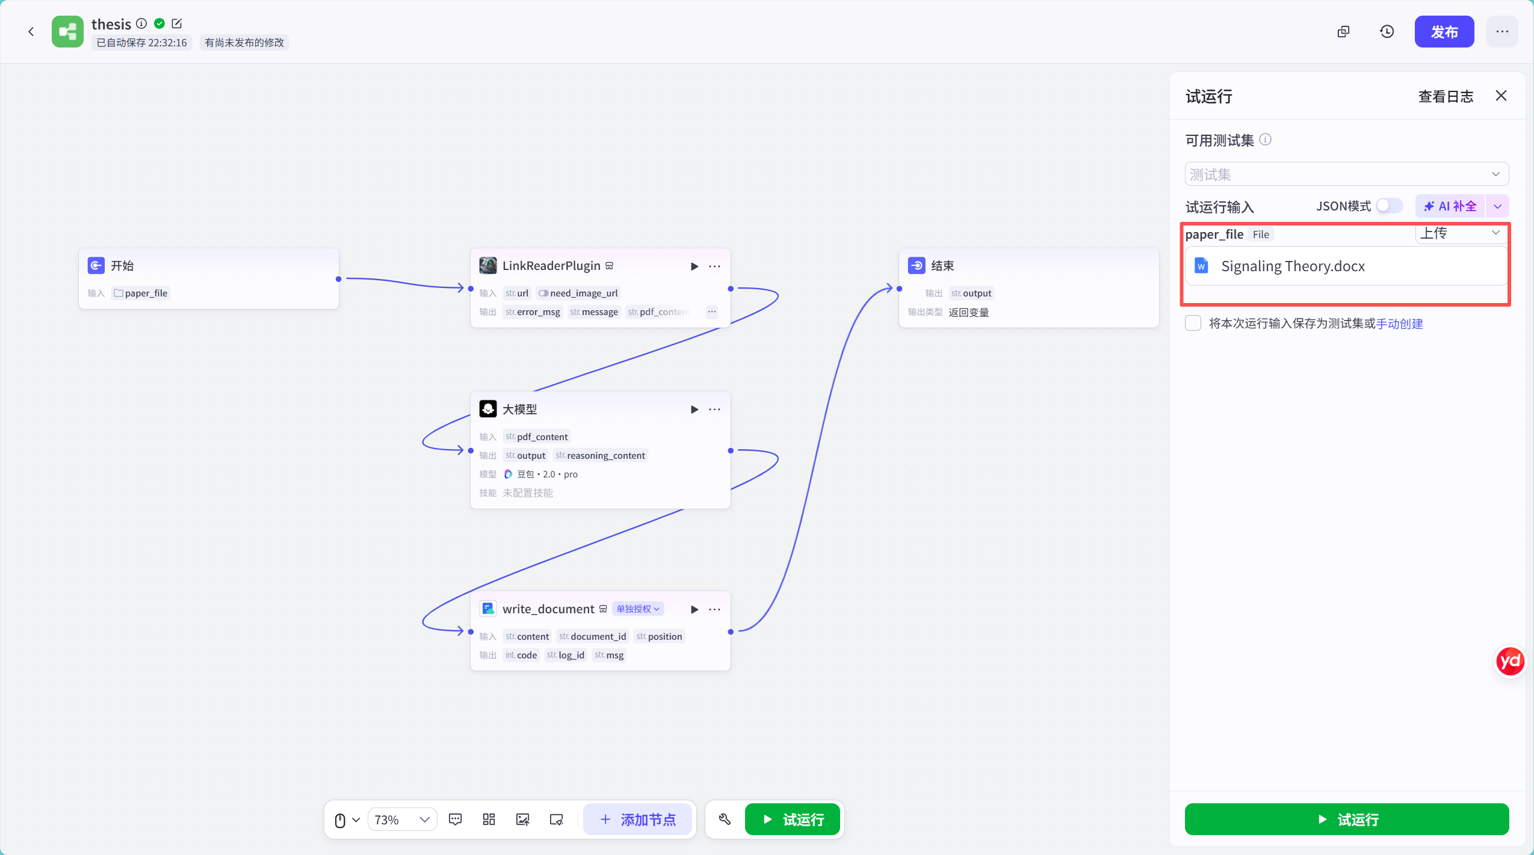Click the 可用测试集 info icon
This screenshot has width=1534, height=855.
(x=1266, y=139)
